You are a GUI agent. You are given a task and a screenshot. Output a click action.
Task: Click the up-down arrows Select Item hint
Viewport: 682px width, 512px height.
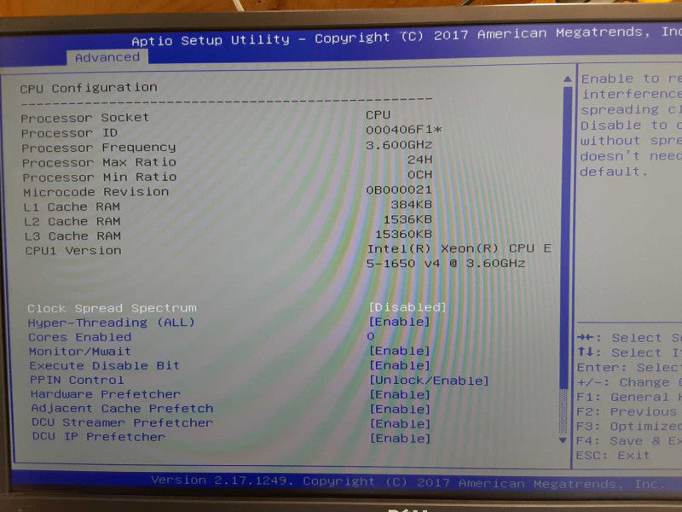[629, 352]
